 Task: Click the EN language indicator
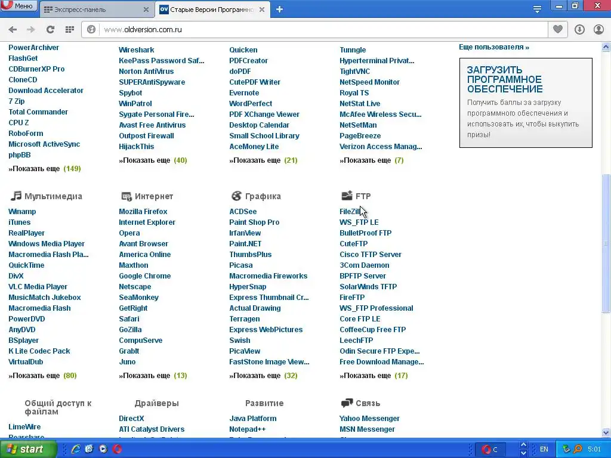point(544,450)
